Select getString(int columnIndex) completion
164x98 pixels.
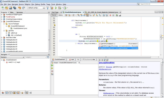coord(118,48)
